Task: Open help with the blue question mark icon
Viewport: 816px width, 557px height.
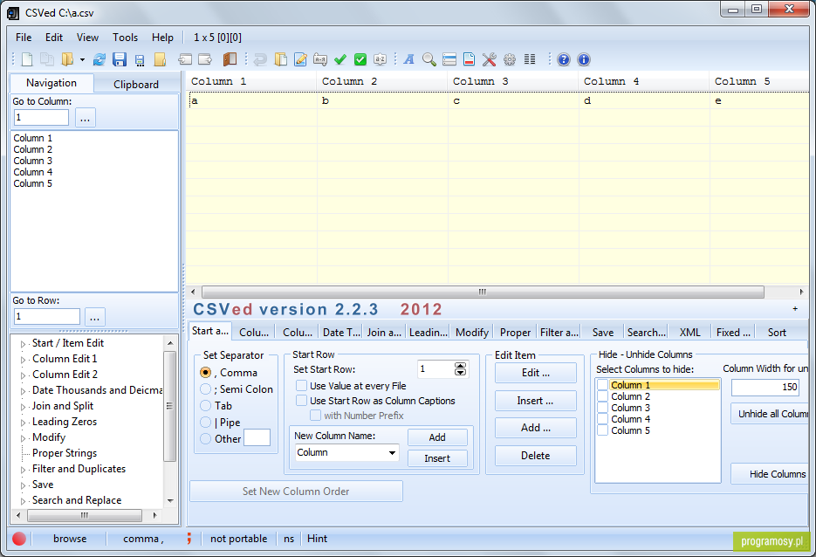Action: [564, 59]
